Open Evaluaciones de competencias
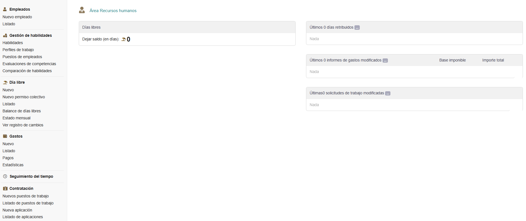 [x=29, y=64]
